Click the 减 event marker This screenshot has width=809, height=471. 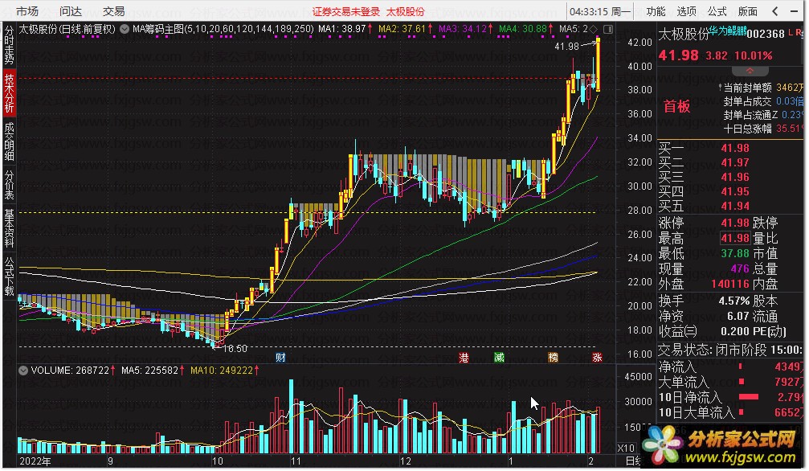499,358
